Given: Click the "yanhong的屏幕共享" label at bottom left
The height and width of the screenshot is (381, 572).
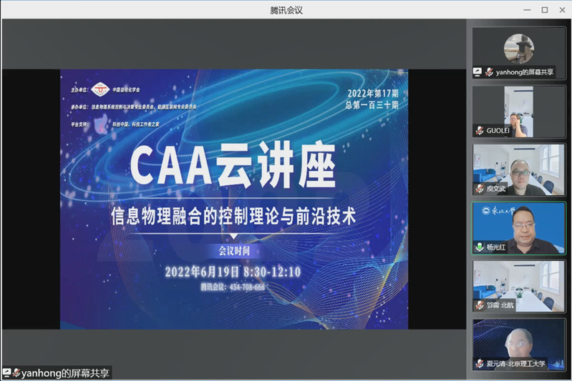Looking at the screenshot, I should 65,373.
